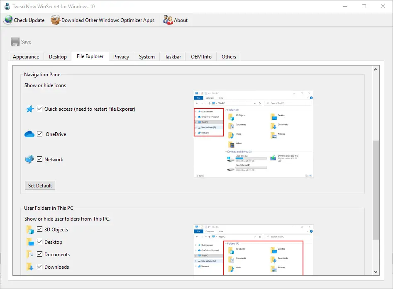Switch to the Appearance tab

click(26, 57)
